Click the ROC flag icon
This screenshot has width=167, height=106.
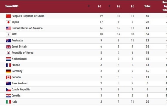8,34
